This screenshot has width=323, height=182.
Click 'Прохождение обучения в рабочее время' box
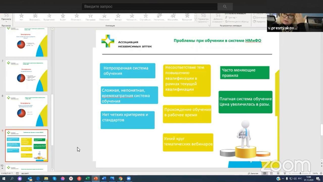pyautogui.click(x=187, y=114)
